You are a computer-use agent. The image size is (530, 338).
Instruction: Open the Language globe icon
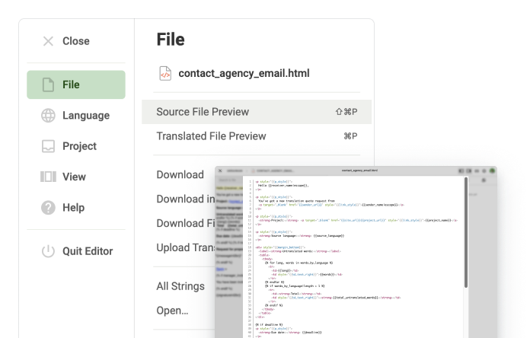click(48, 116)
